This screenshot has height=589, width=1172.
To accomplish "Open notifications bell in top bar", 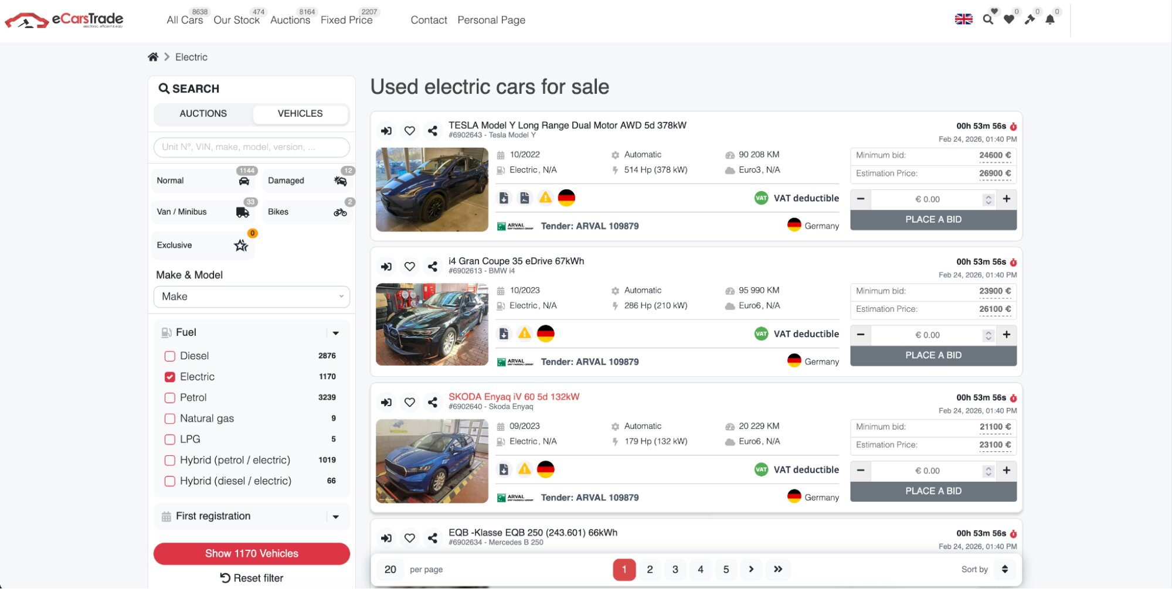I will (x=1050, y=19).
